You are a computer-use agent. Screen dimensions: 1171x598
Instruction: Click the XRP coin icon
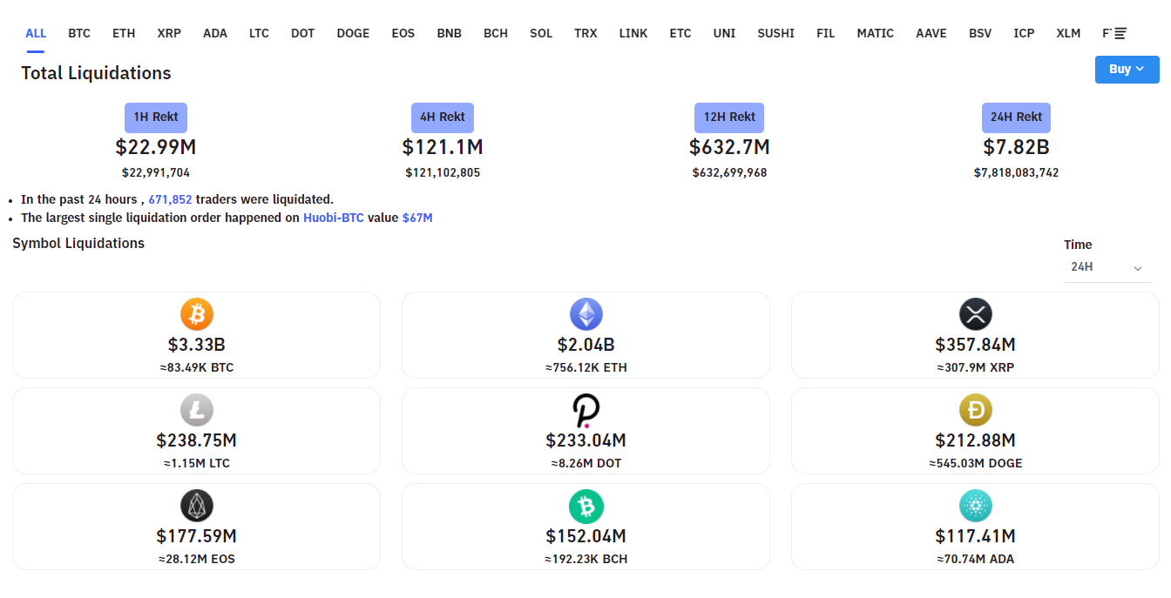[x=975, y=314]
